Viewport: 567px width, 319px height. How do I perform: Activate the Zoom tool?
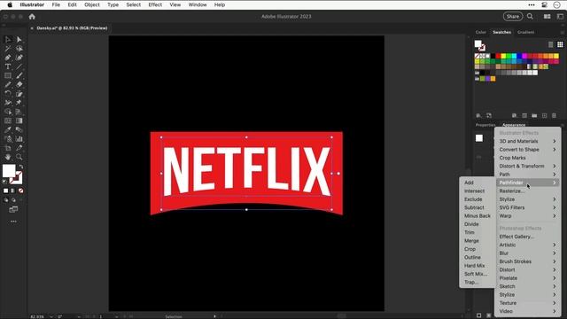pyautogui.click(x=19, y=157)
